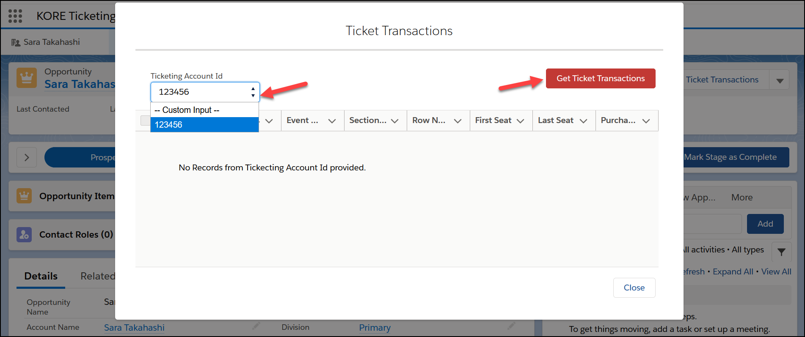
Task: Open the First Seat column menu chevron
Action: (x=521, y=121)
